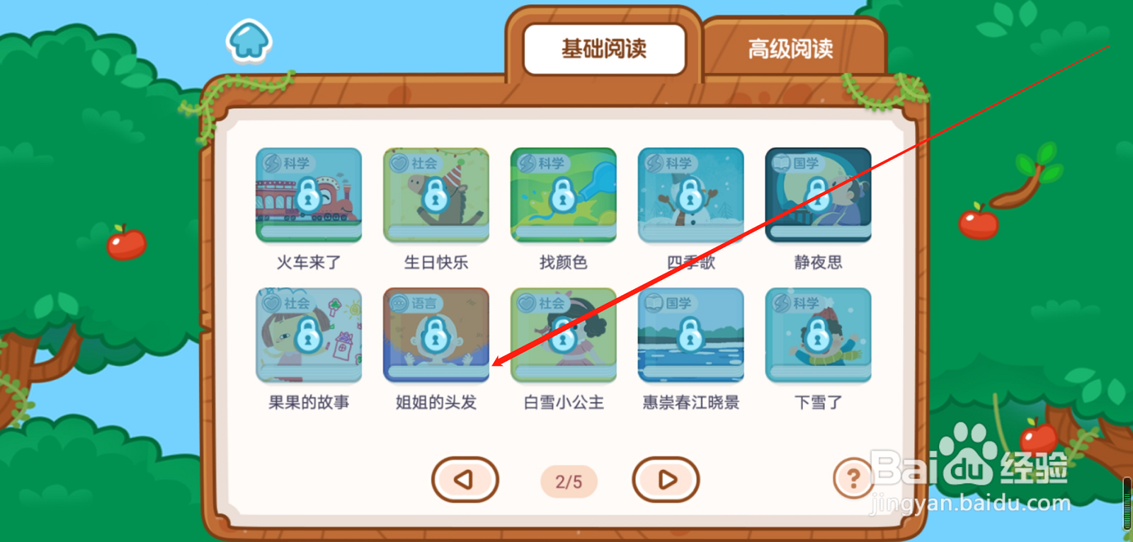Open the 惠崇春江晓景 book cover
Screen dimensions: 1133x542
(x=691, y=335)
